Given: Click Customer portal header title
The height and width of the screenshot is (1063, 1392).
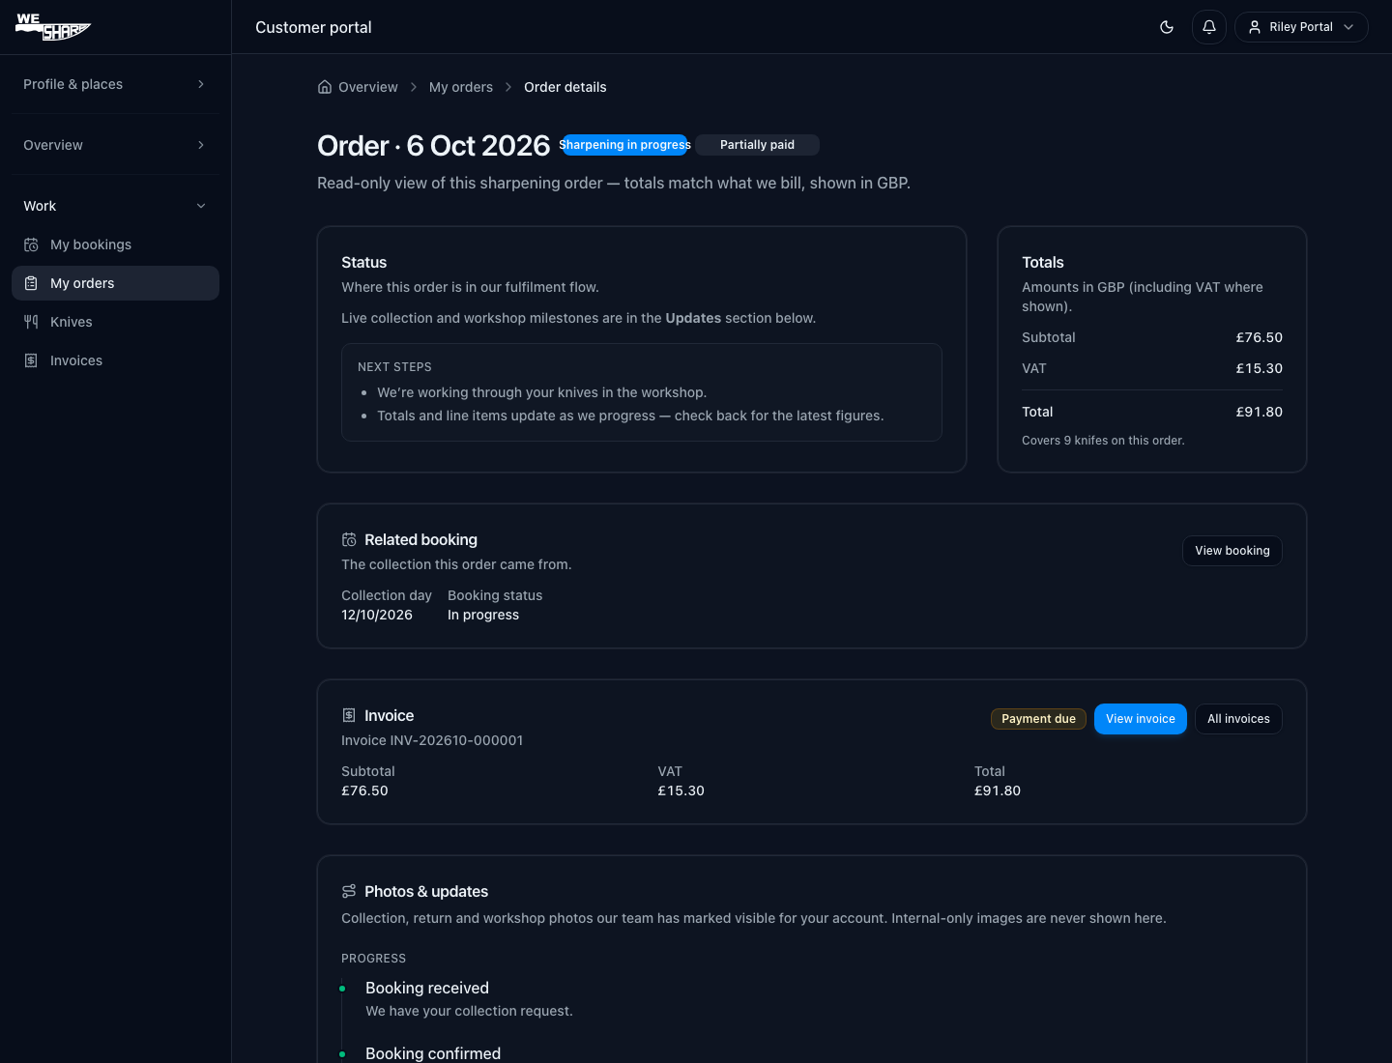Looking at the screenshot, I should coord(313,27).
